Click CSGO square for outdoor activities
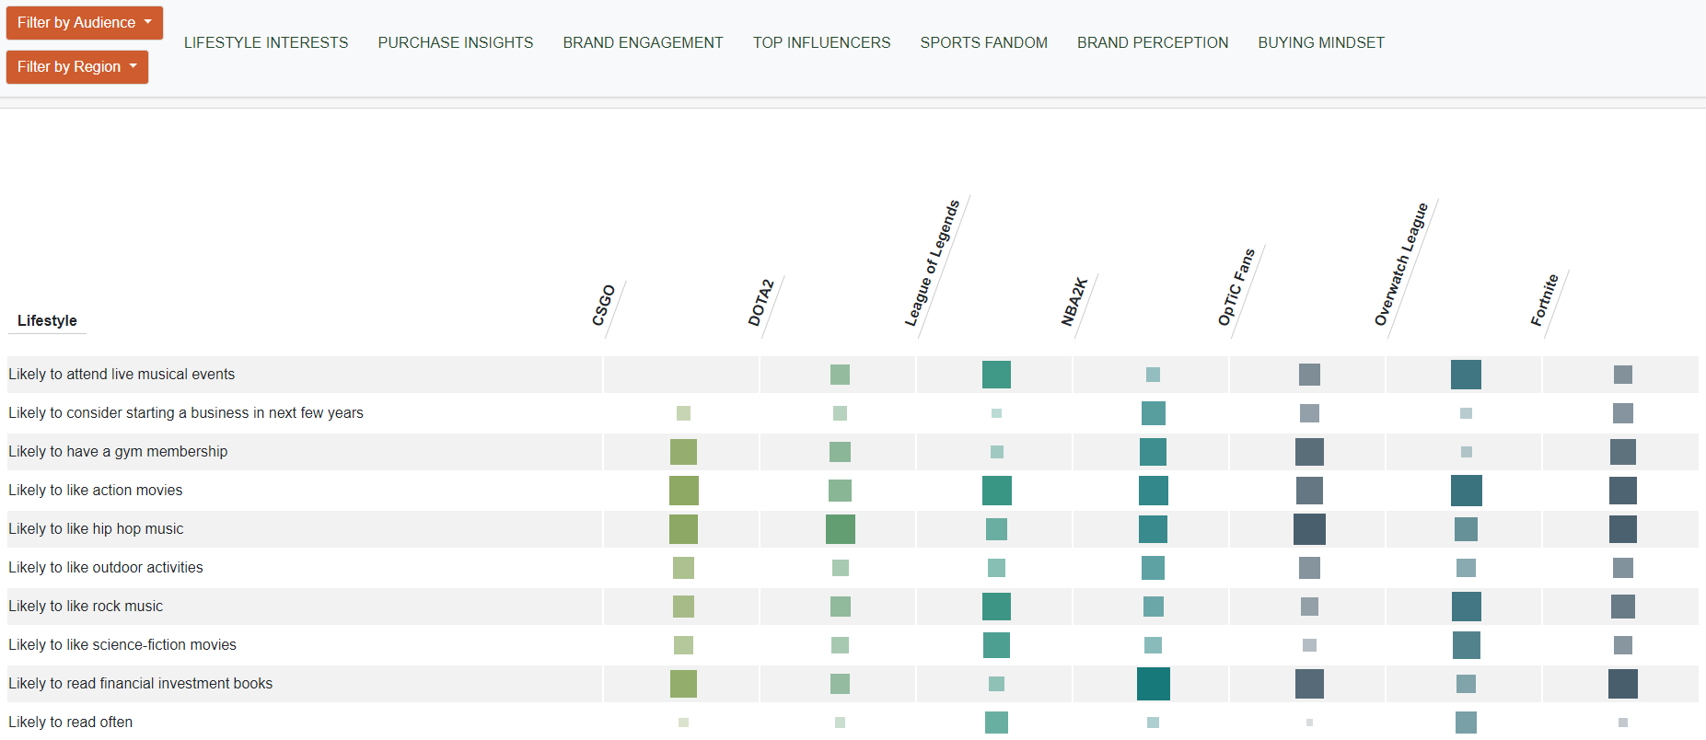The height and width of the screenshot is (740, 1706). pos(683,568)
